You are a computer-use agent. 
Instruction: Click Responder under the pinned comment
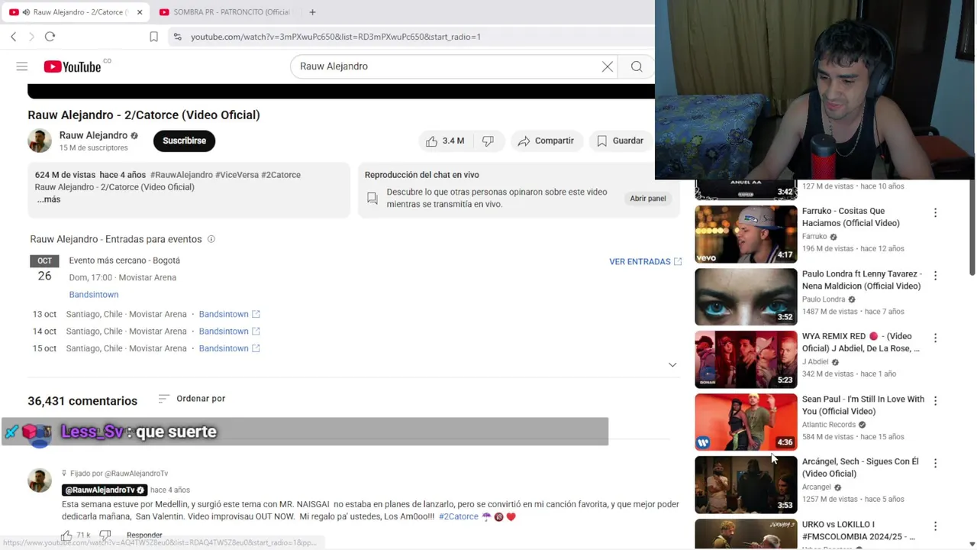(x=144, y=535)
